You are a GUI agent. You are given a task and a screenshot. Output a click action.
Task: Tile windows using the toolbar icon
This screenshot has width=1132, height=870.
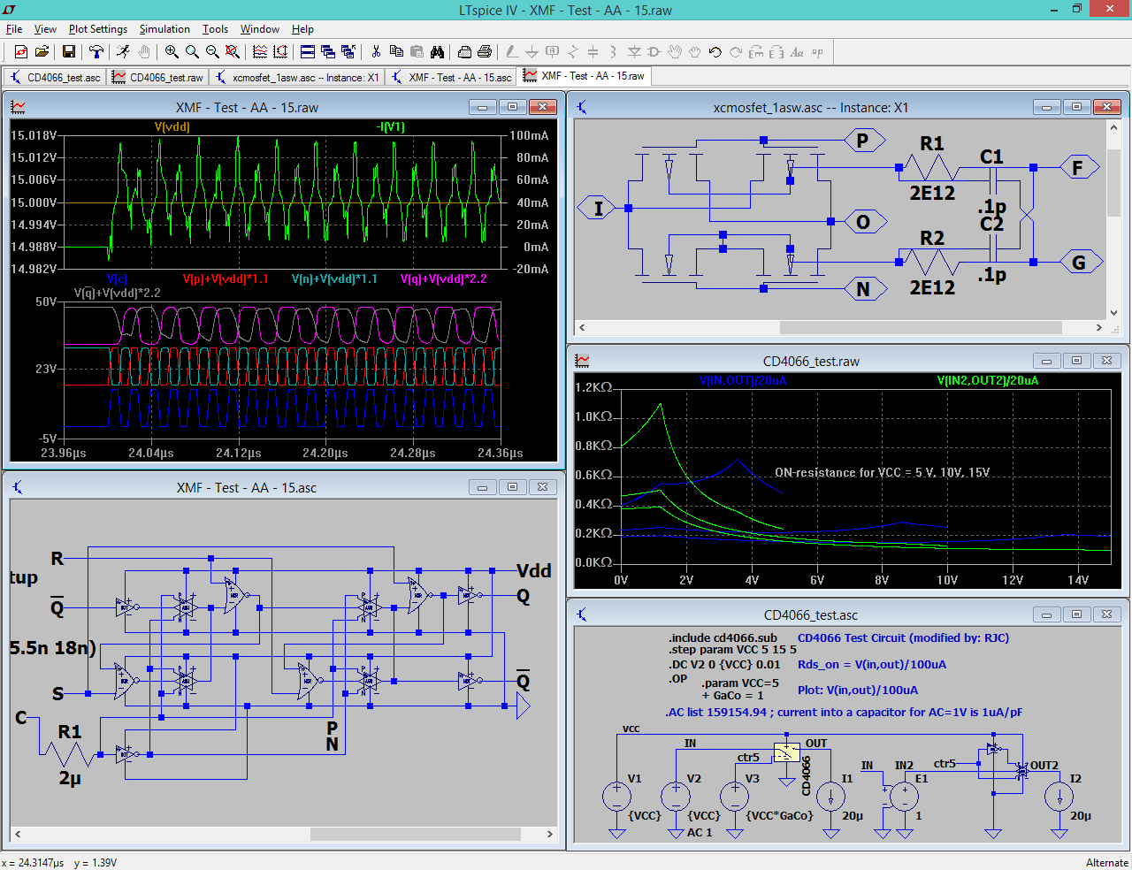(x=308, y=52)
